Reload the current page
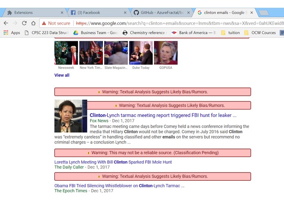Image resolution: width=284 pixels, height=202 pixels. point(24,23)
